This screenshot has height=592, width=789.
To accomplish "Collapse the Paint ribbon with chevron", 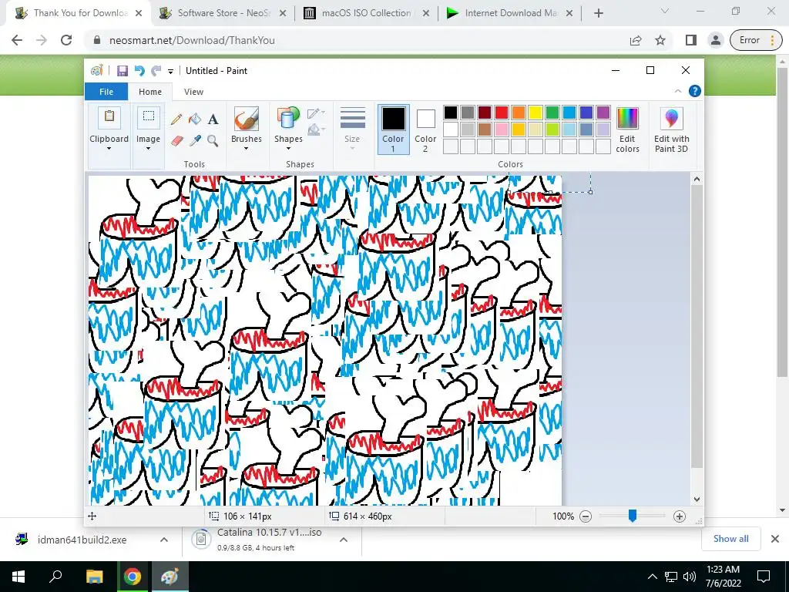I will point(678,91).
